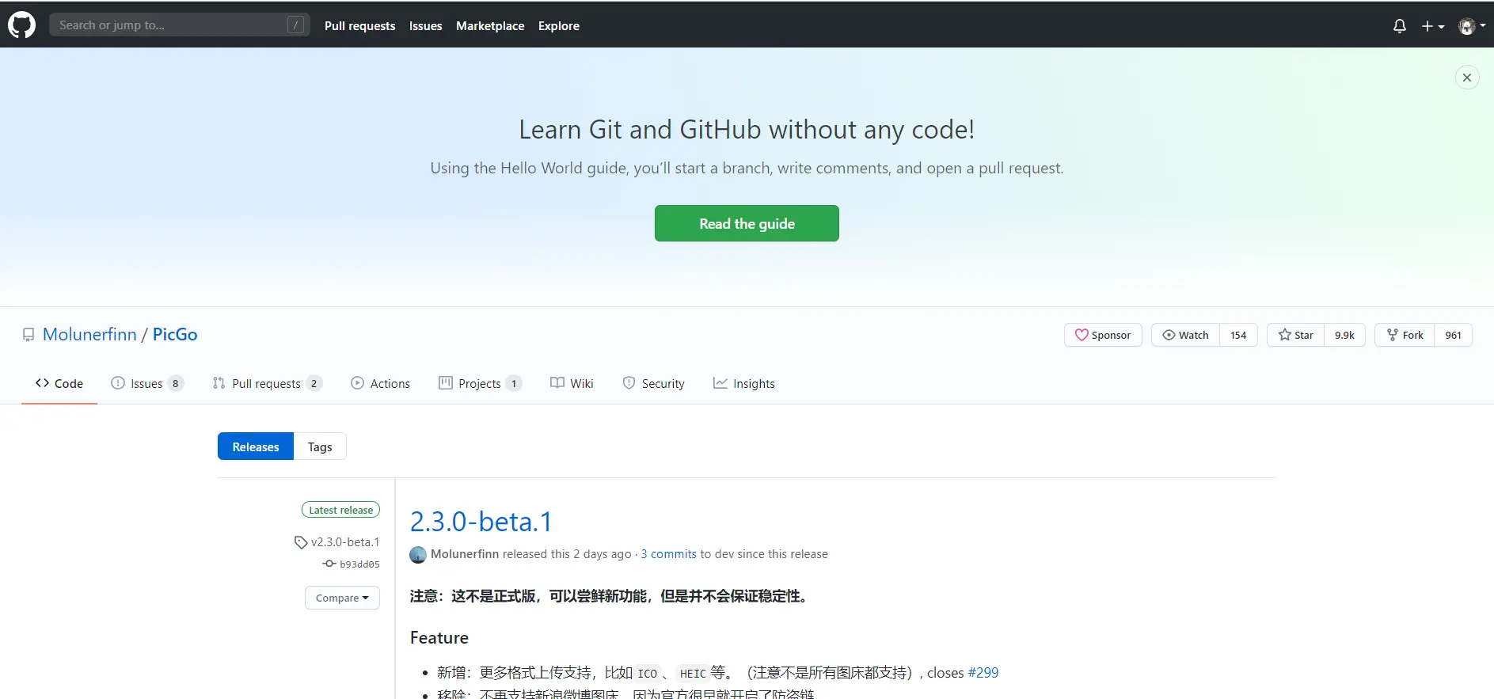Click the Sponsor button
Image resolution: width=1494 pixels, height=699 pixels.
[1103, 335]
